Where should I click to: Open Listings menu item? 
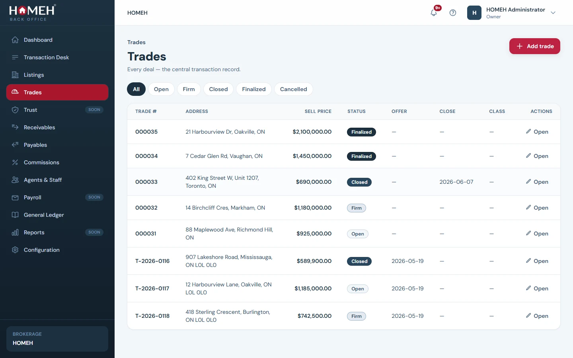point(57,75)
